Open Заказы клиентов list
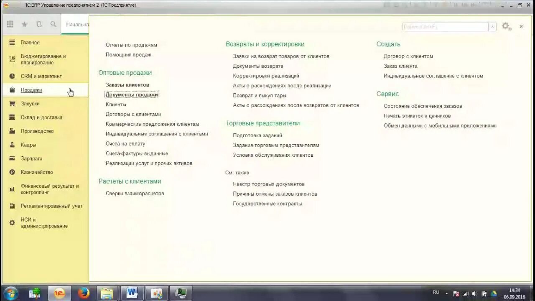The image size is (535, 301). (127, 85)
